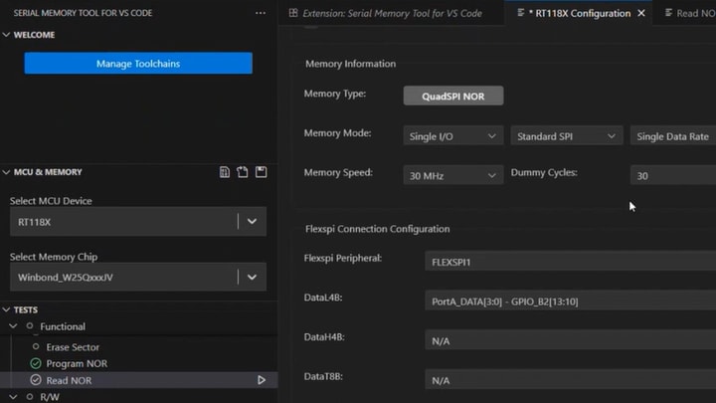Run the Read NOR test
Image resolution: width=716 pixels, height=403 pixels.
tap(262, 380)
